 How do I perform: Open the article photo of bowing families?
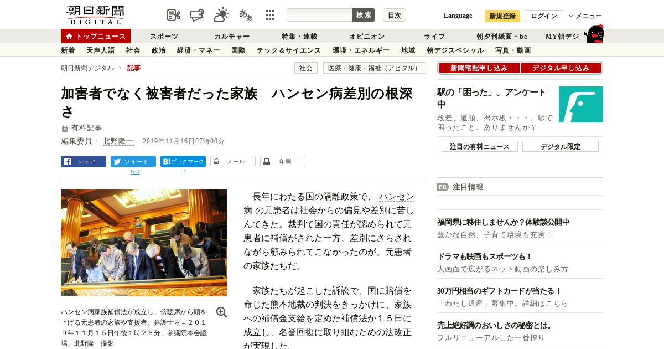tap(144, 243)
